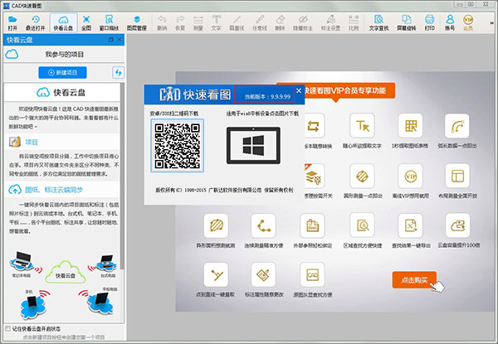The height and width of the screenshot is (344, 498).
Task: Select the 我参与的项目 tab header
Action: coord(65,54)
